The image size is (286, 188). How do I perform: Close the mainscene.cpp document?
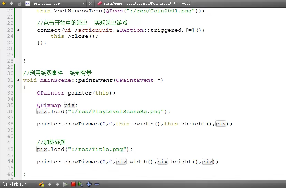click(x=91, y=3)
